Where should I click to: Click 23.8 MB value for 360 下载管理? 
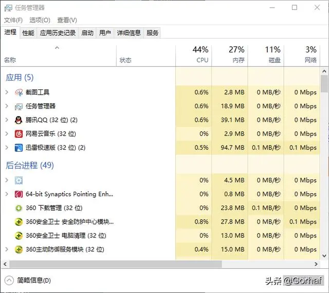[232, 208]
